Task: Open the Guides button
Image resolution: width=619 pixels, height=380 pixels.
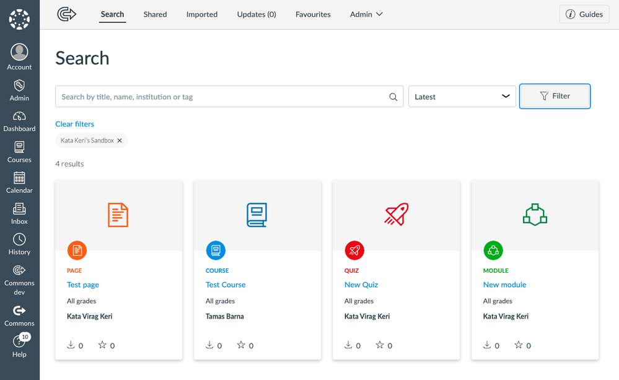Action: coord(584,14)
